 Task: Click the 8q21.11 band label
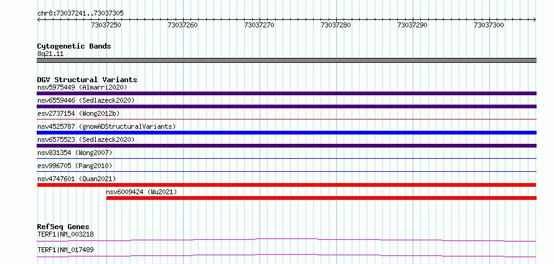(50, 54)
